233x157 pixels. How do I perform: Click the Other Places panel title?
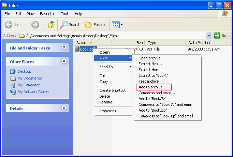click(x=22, y=62)
